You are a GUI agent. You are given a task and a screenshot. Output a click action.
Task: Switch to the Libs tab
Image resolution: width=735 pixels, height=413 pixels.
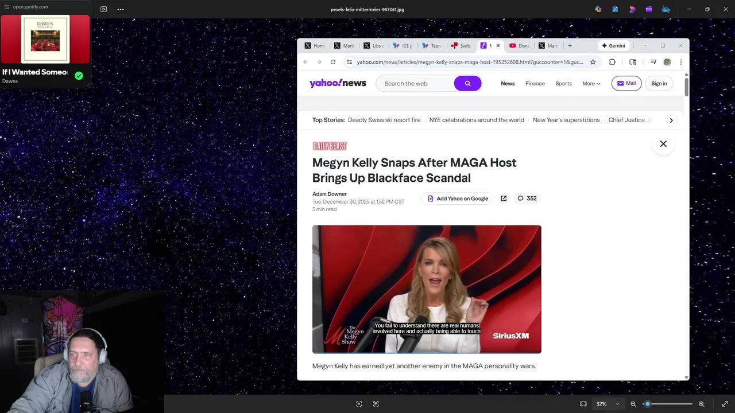[x=374, y=46]
